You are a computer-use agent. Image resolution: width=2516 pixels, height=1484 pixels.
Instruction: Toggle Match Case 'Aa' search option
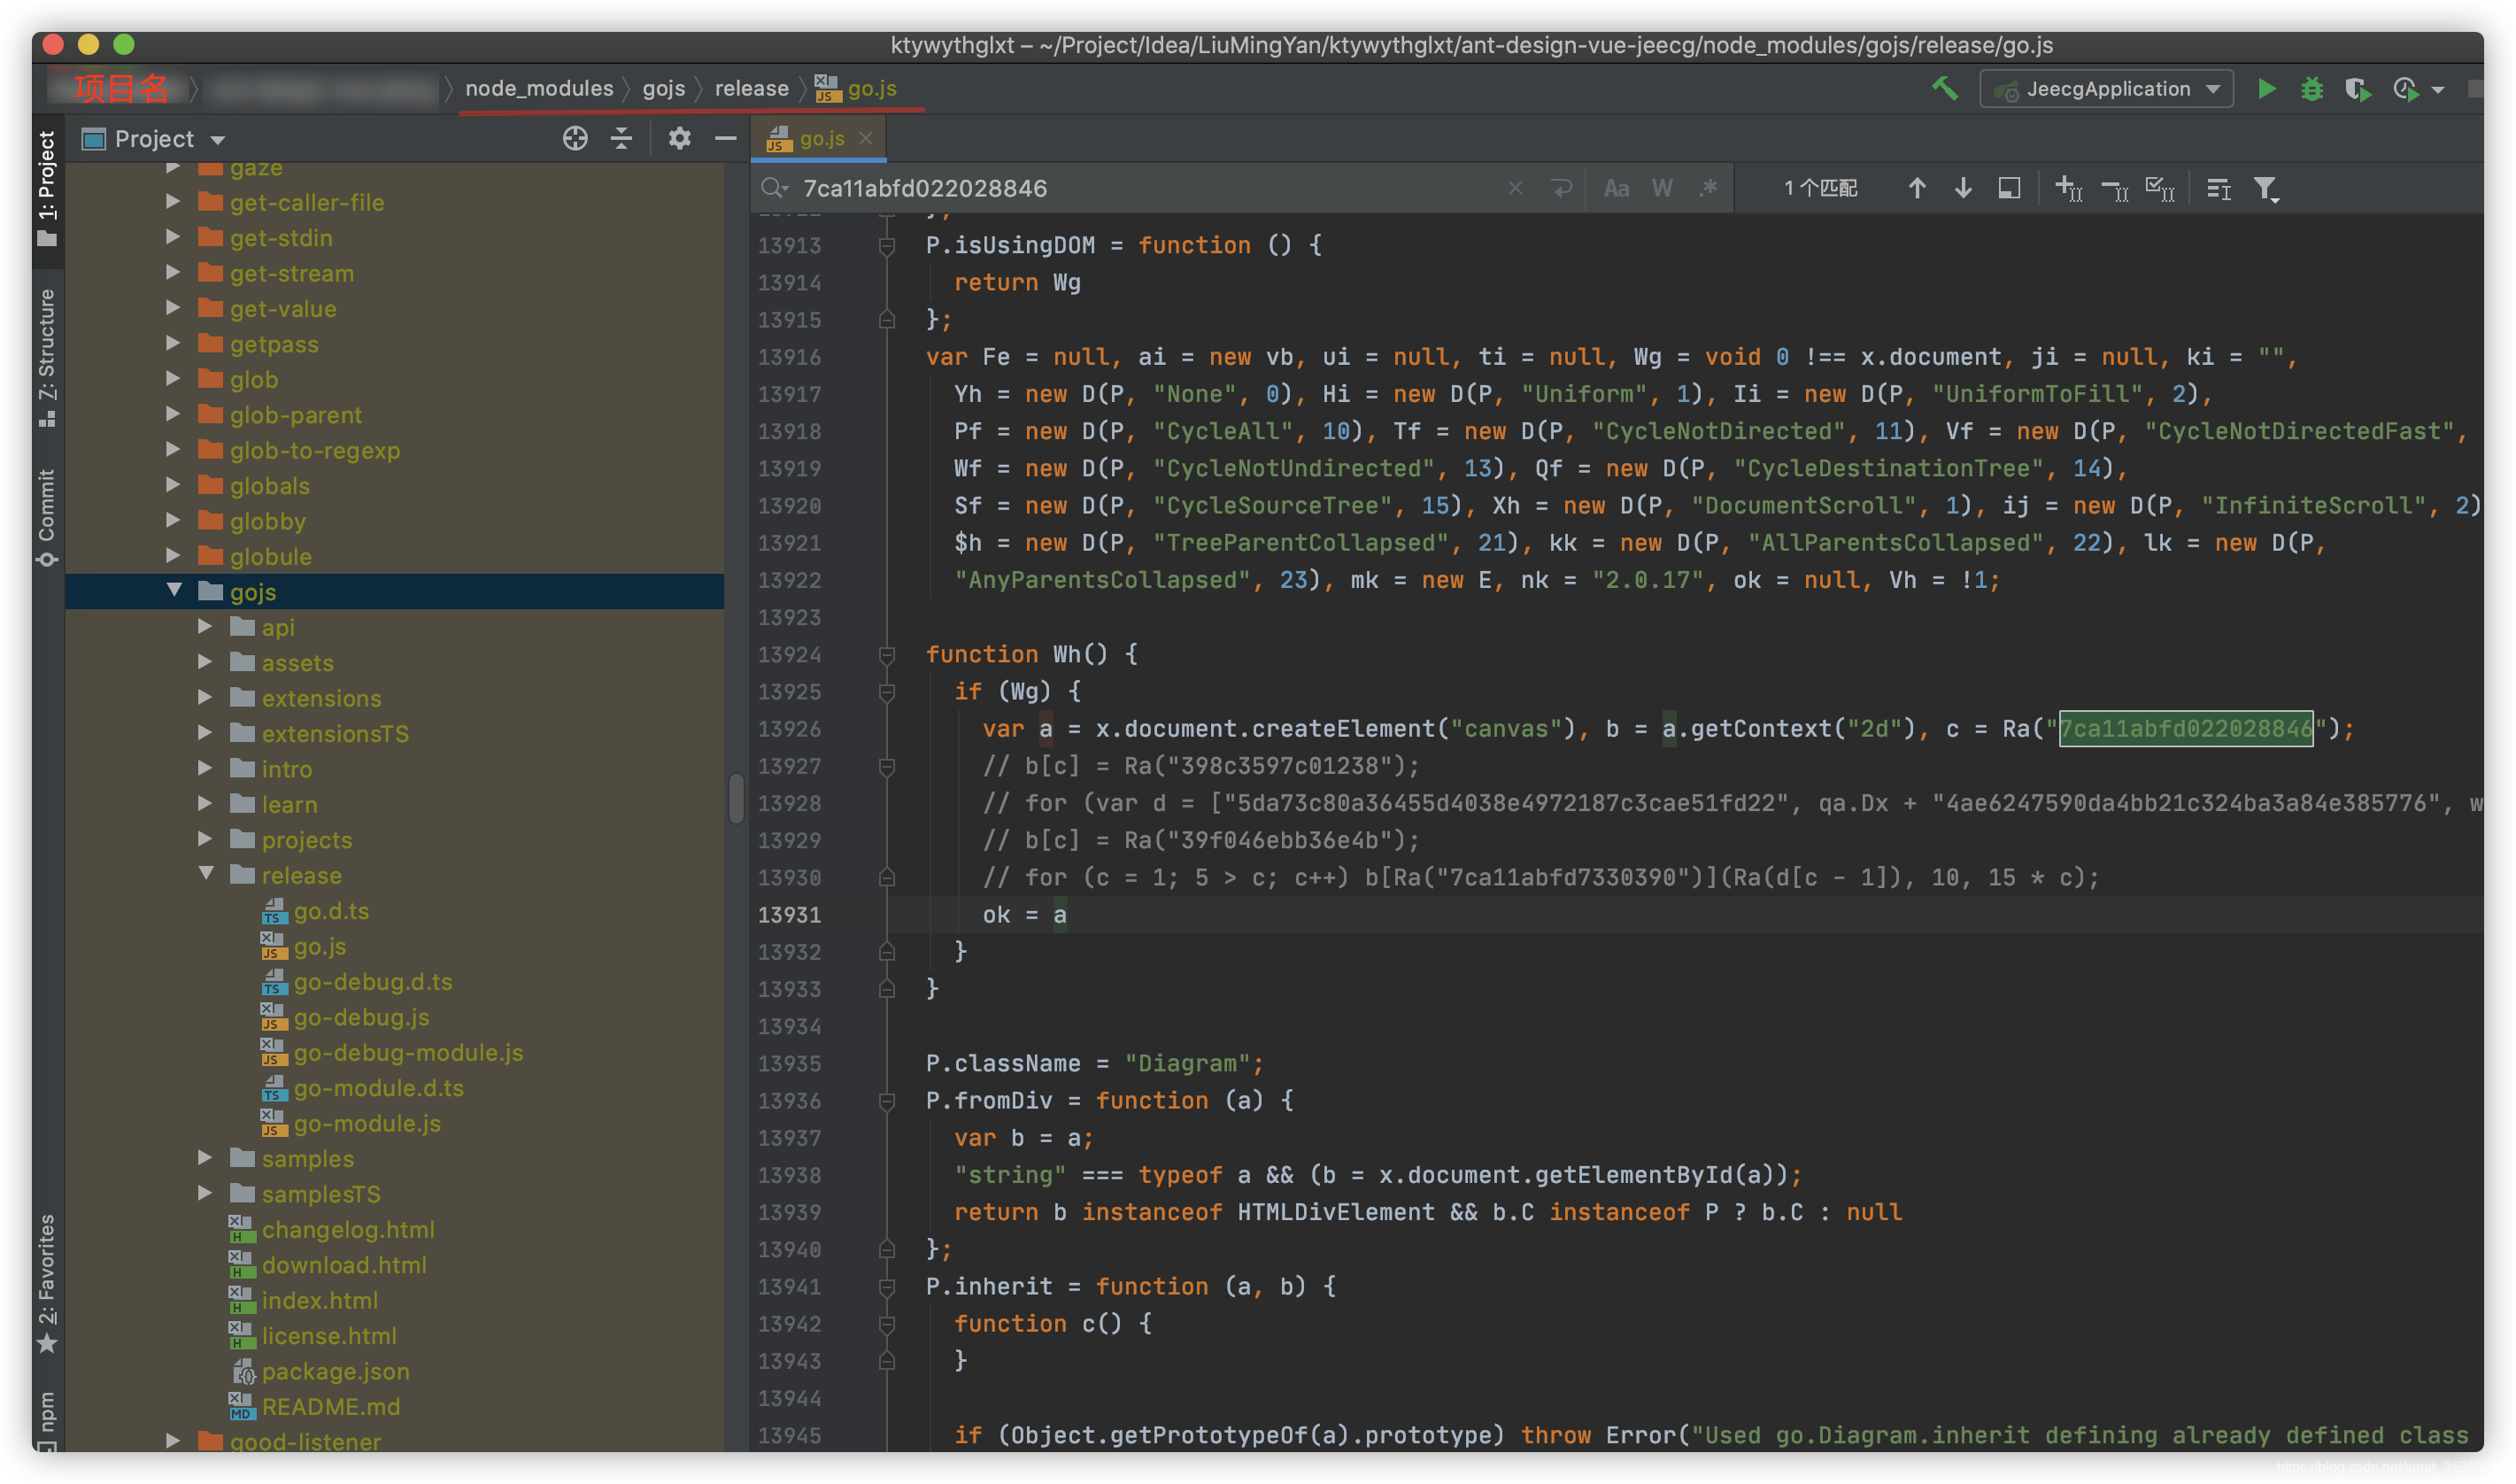pos(1616,189)
